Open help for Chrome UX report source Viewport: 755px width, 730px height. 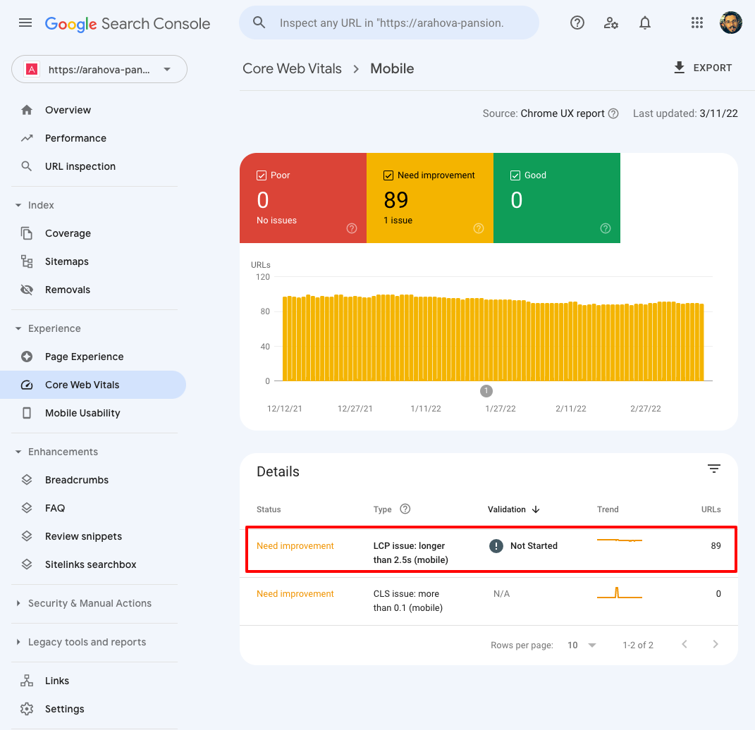click(x=613, y=113)
